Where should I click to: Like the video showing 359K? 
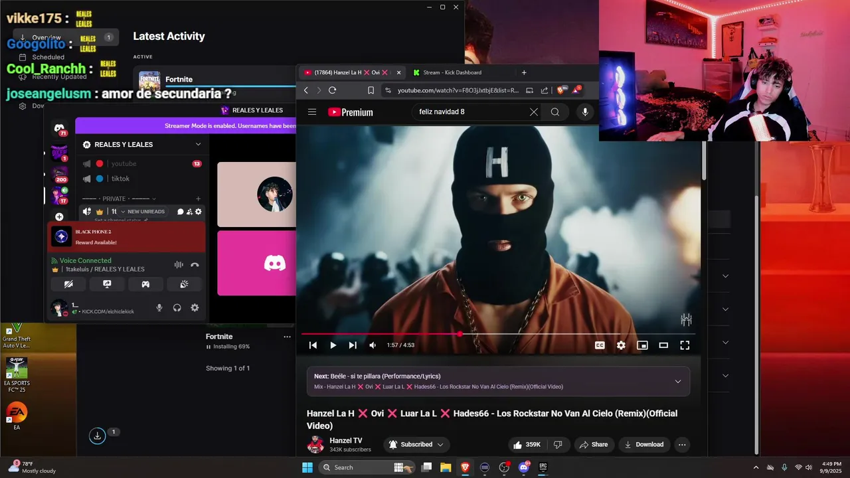pos(527,445)
